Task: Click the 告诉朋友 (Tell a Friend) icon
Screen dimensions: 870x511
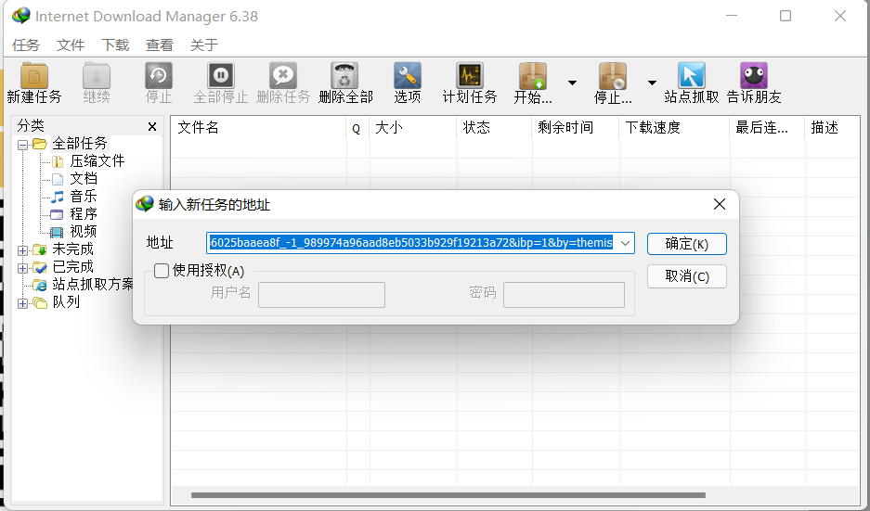Action: (x=753, y=77)
